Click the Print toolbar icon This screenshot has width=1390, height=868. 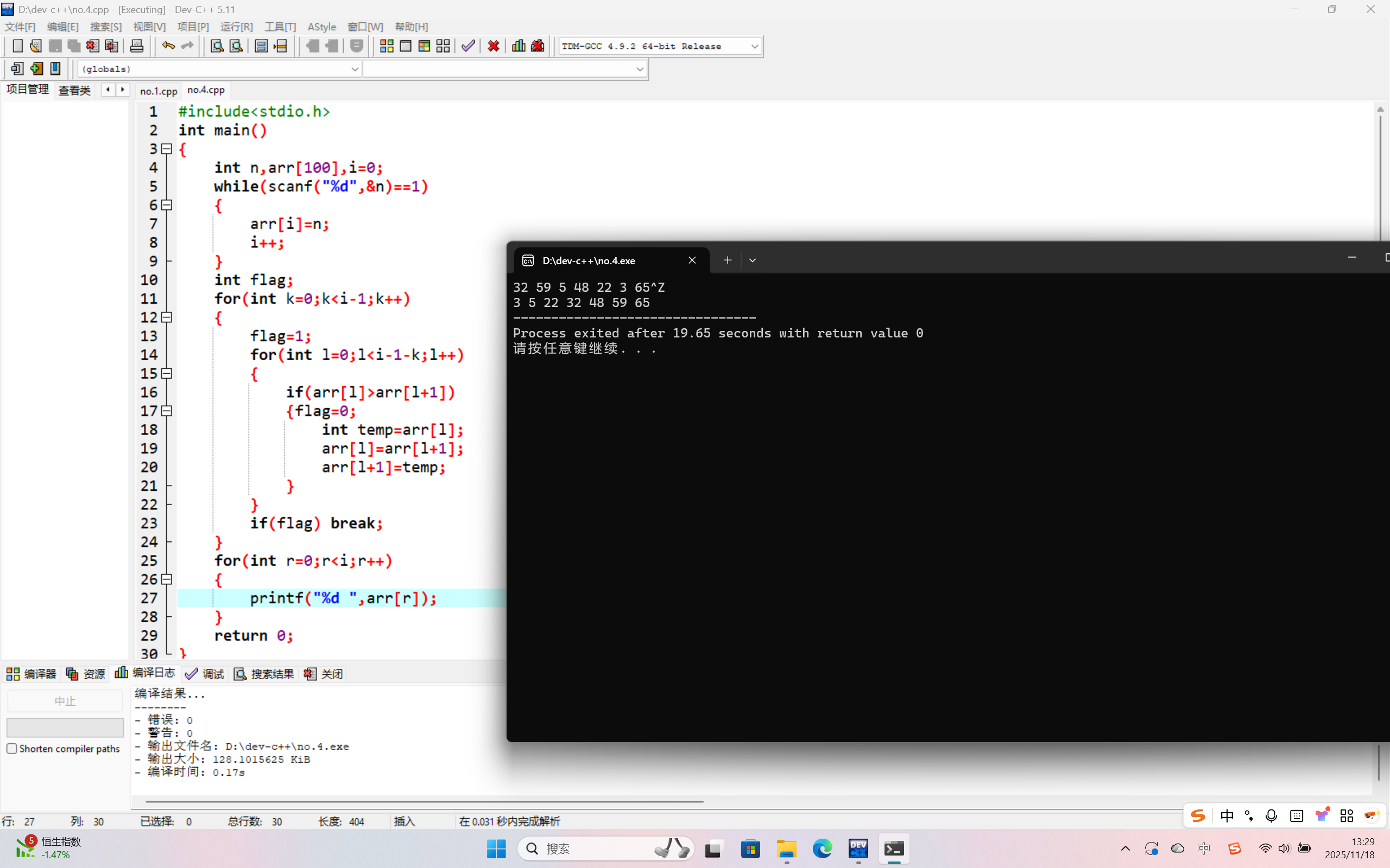[137, 46]
